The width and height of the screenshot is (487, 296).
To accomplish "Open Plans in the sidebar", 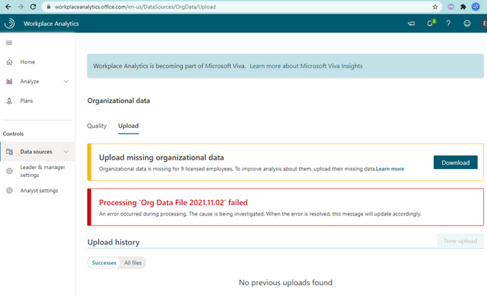I will pyautogui.click(x=26, y=101).
